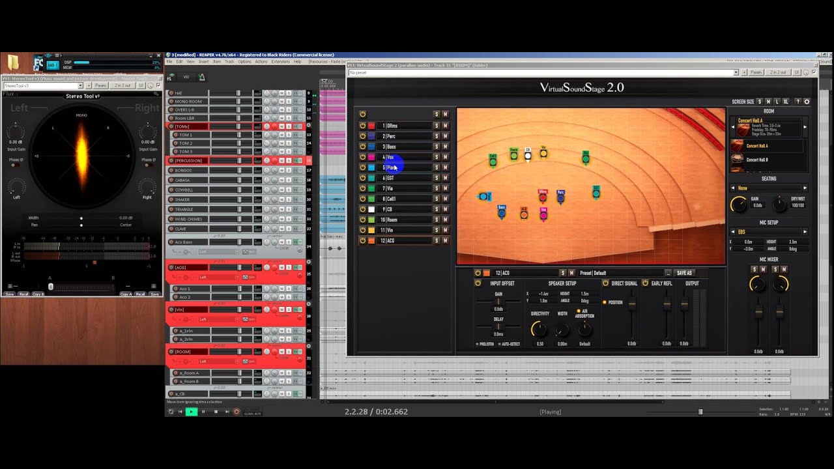The image size is (834, 469).
Task: Advance Mic Setup EBS with right arrow
Action: point(805,231)
